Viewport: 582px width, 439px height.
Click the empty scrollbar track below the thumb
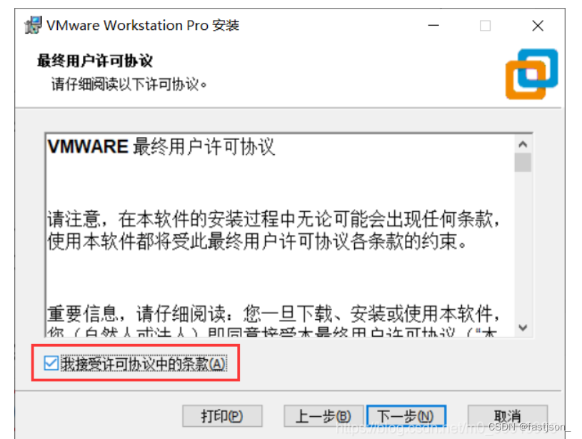click(x=523, y=245)
